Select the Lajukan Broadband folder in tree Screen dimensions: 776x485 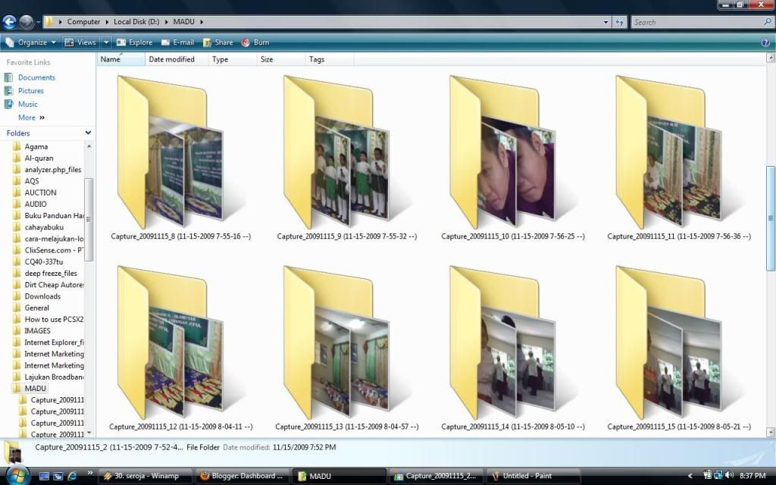[54, 377]
